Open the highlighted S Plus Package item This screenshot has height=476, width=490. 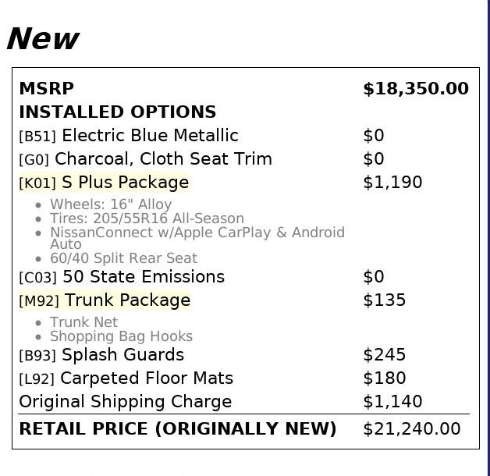pos(104,183)
